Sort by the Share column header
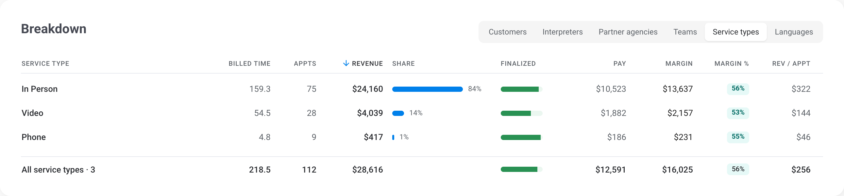This screenshot has height=196, width=844. [x=403, y=63]
